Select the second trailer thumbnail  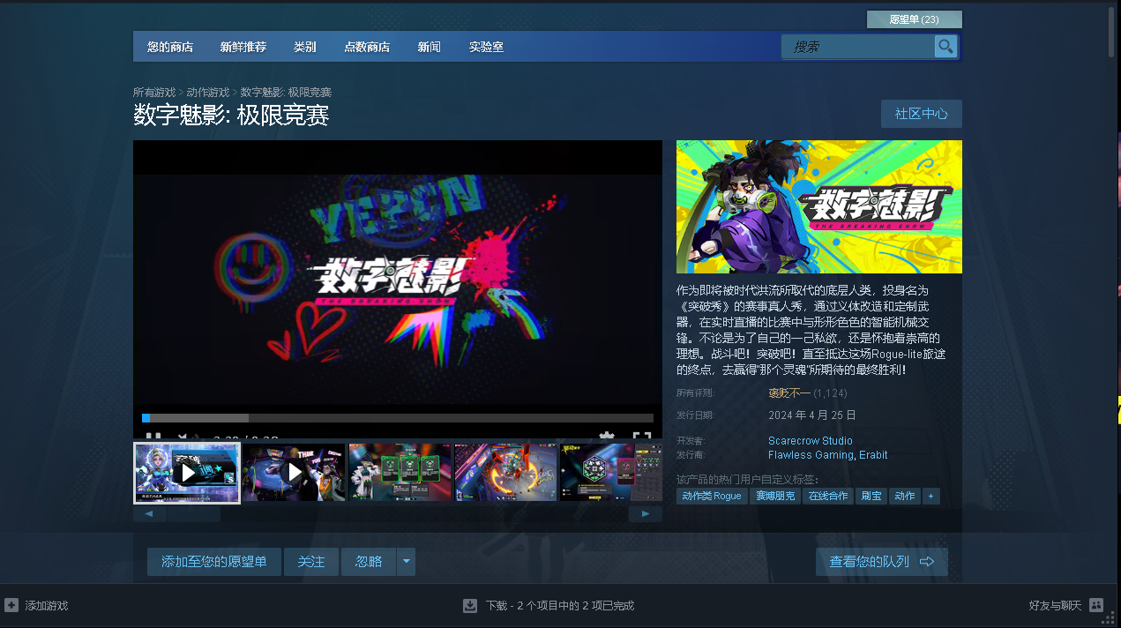coord(294,473)
